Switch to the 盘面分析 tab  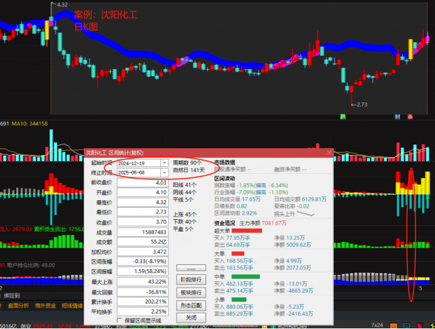click(x=18, y=305)
